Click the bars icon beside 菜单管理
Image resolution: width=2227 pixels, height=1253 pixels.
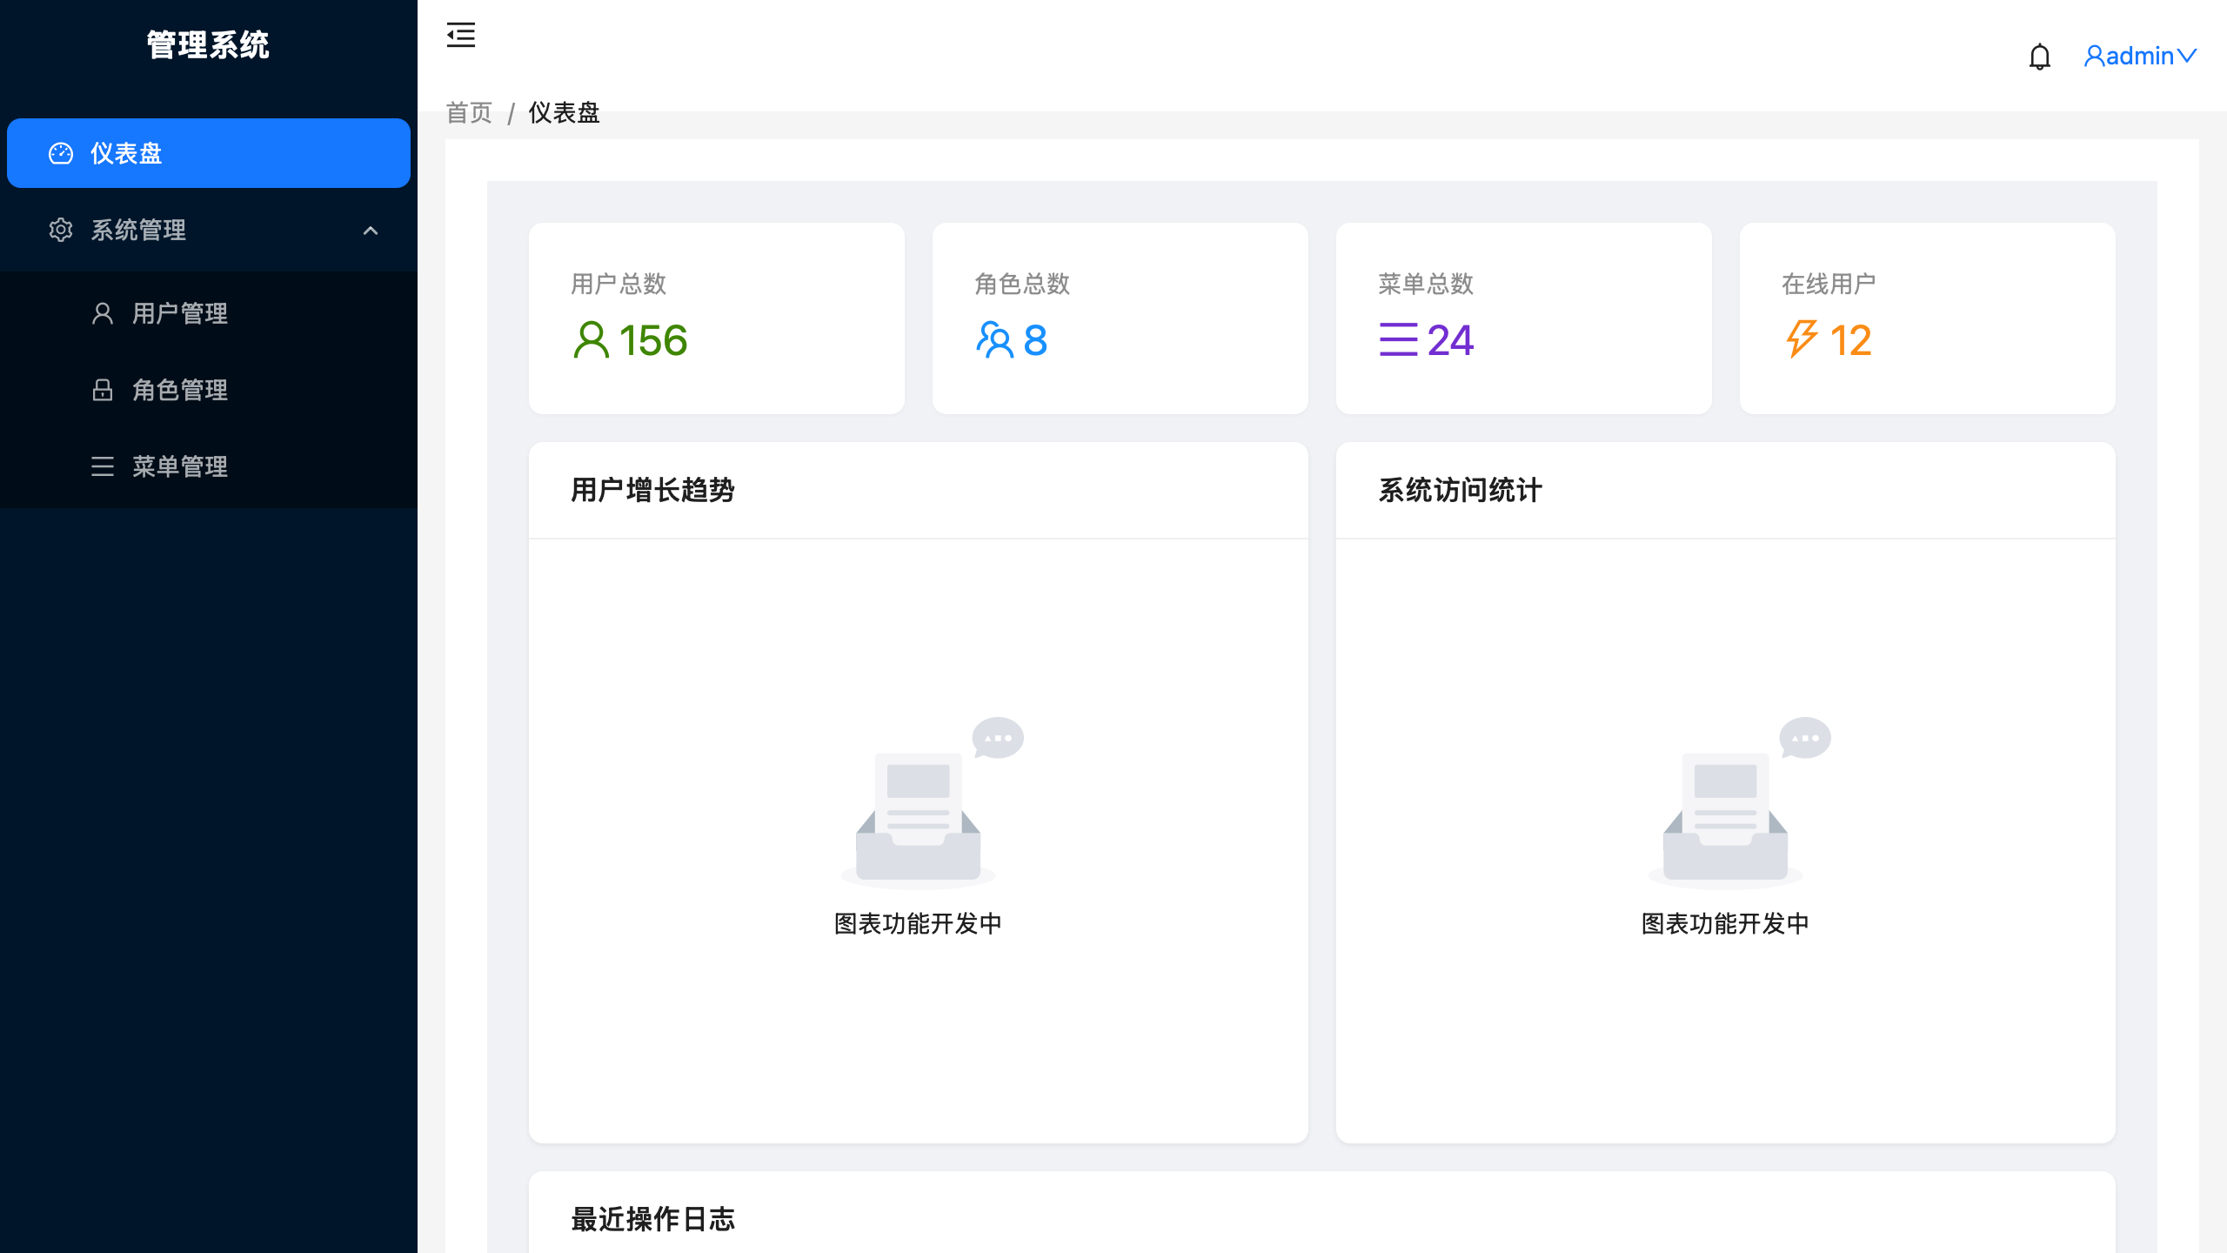tap(103, 466)
